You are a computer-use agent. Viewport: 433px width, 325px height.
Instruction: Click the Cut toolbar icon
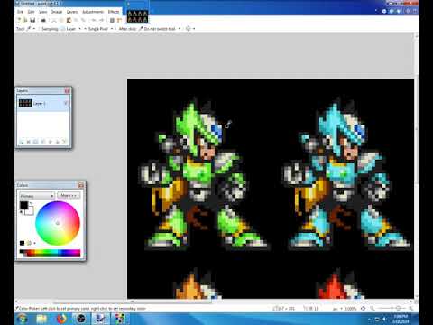click(54, 20)
